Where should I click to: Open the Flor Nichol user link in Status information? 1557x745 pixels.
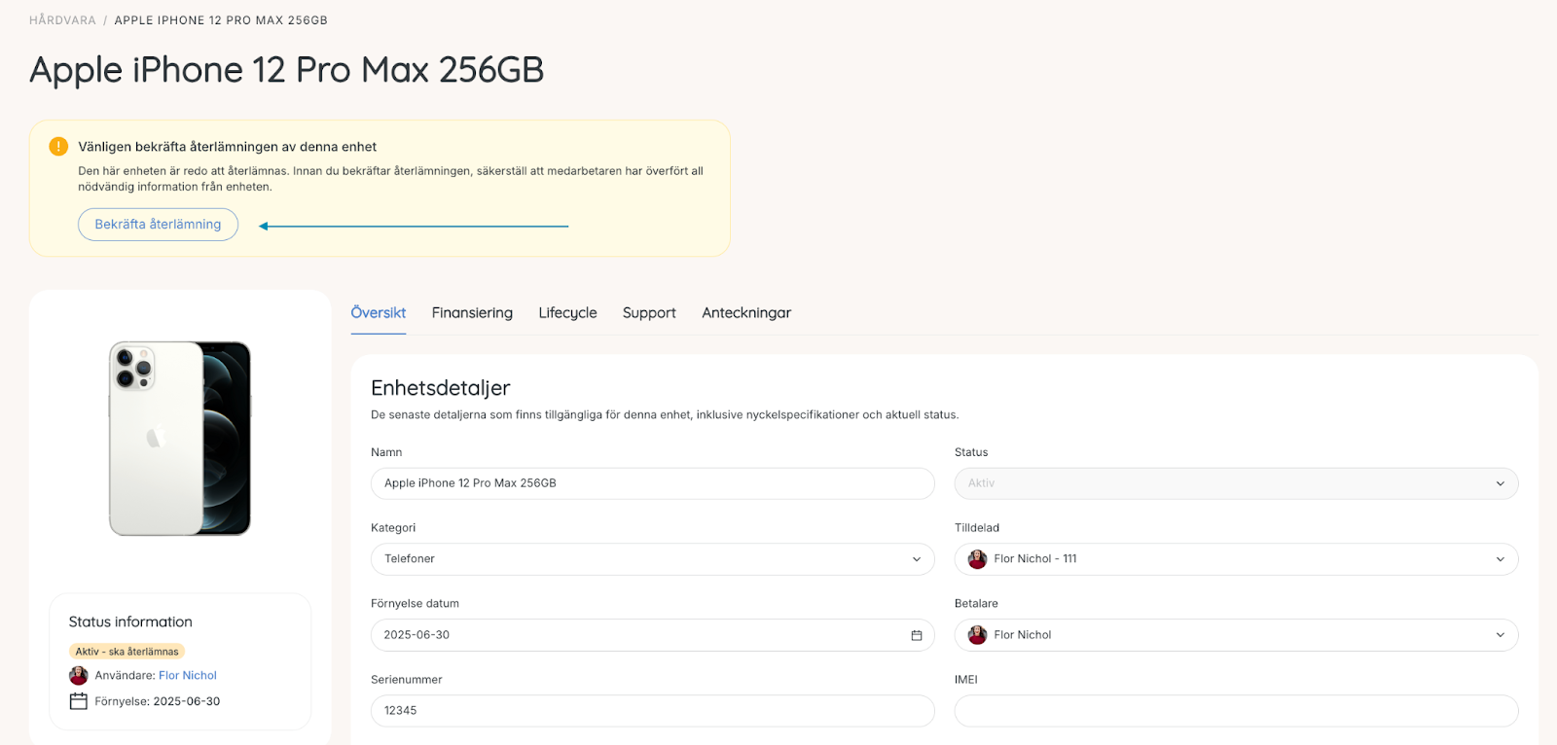(188, 676)
